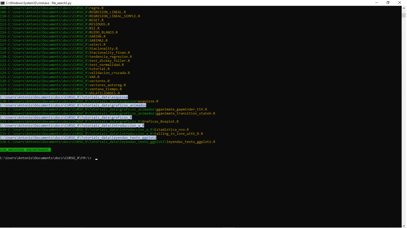Image resolution: width=407 pixels, height=228 pixels.
Task: Click line 130 esquisse.R
Action: [x=79, y=102]
